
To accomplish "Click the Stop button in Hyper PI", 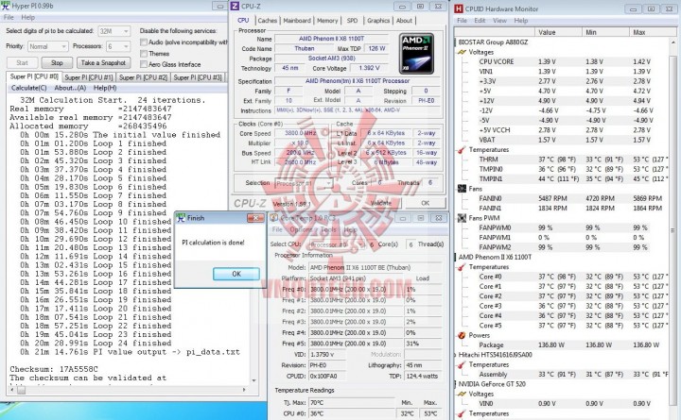I will [x=57, y=63].
